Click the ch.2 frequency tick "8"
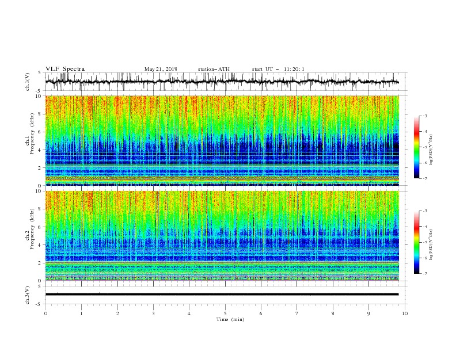Viewport: 456px width, 352px height. (x=40, y=209)
